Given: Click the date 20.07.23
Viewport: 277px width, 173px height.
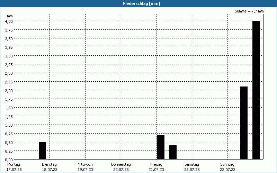Looking at the screenshot, I should tap(121, 170).
